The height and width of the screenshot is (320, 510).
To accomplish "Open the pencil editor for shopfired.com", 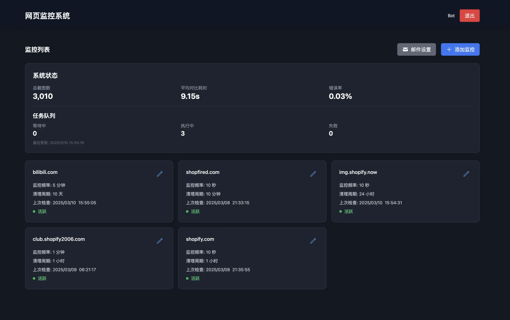I will tap(313, 174).
